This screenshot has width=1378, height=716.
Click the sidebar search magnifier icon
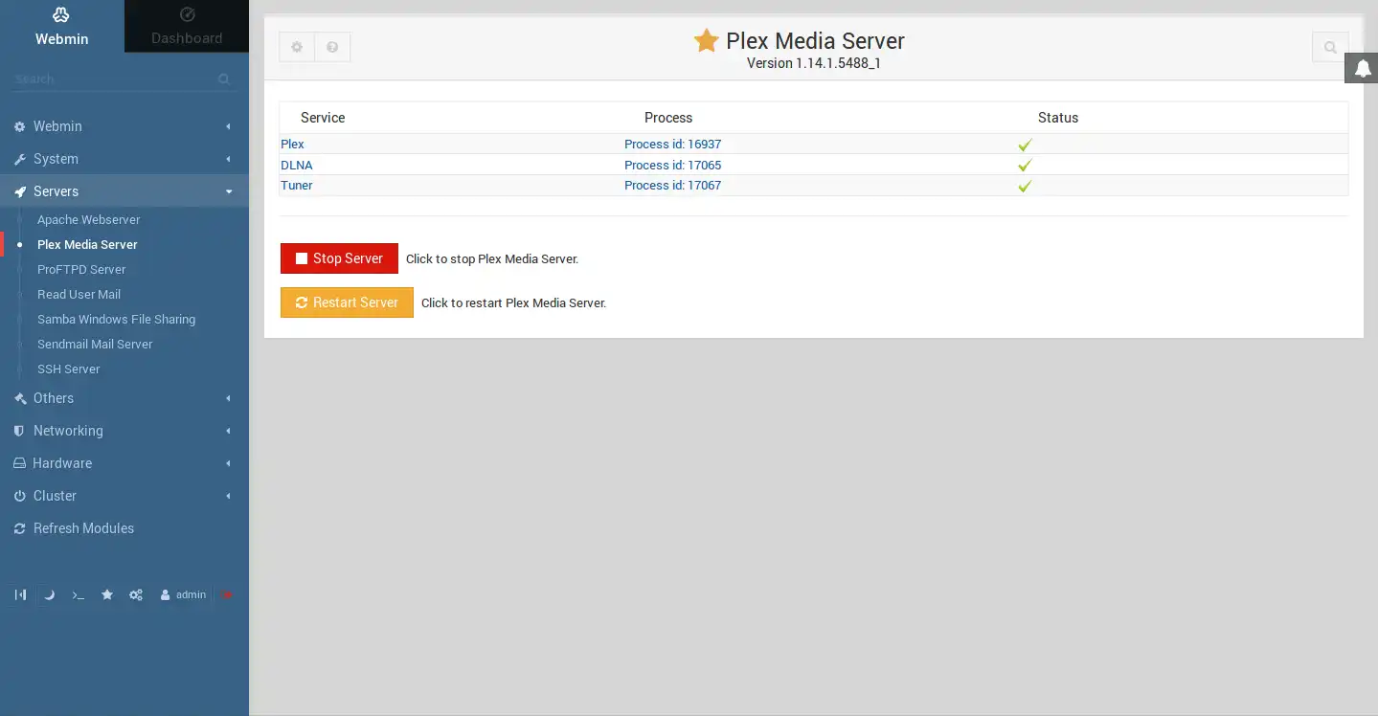click(223, 79)
